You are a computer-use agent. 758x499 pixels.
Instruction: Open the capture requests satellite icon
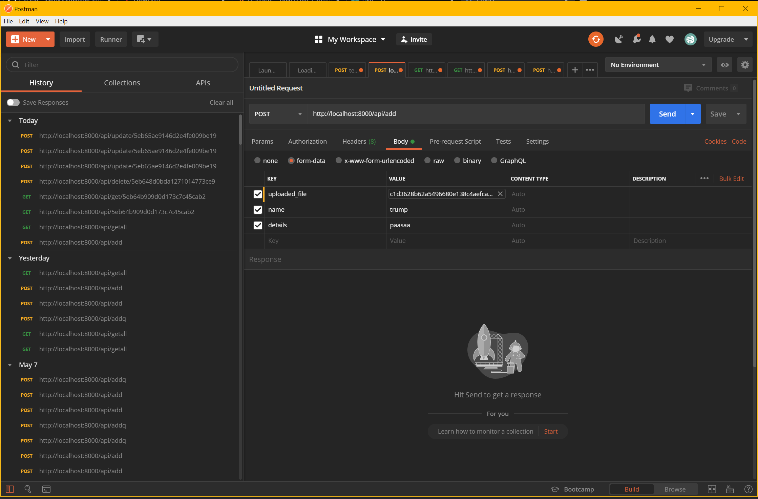(618, 39)
